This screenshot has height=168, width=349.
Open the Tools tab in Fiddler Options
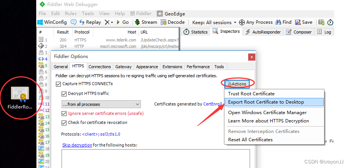219,67
